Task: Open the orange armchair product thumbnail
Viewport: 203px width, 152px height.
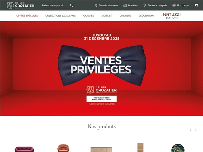Action: 63,148
